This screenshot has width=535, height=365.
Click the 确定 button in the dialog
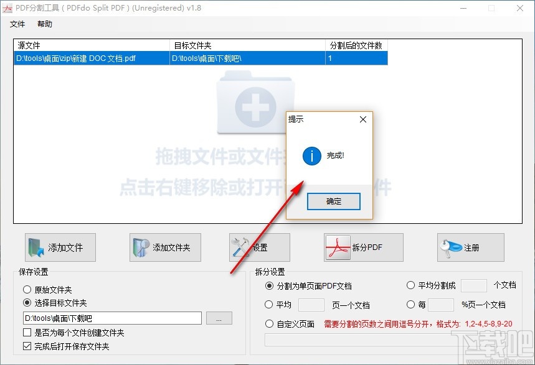pyautogui.click(x=333, y=201)
